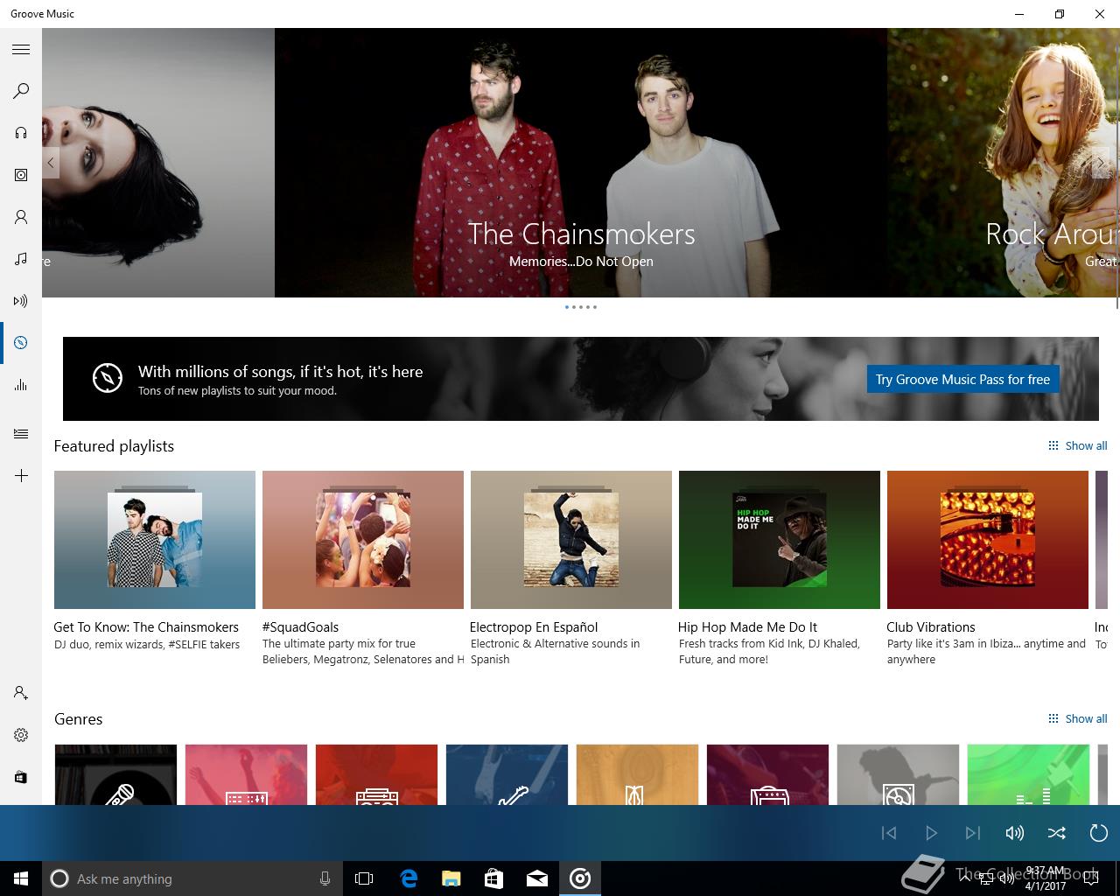Skip to the previous track
1120x896 pixels.
(x=889, y=833)
